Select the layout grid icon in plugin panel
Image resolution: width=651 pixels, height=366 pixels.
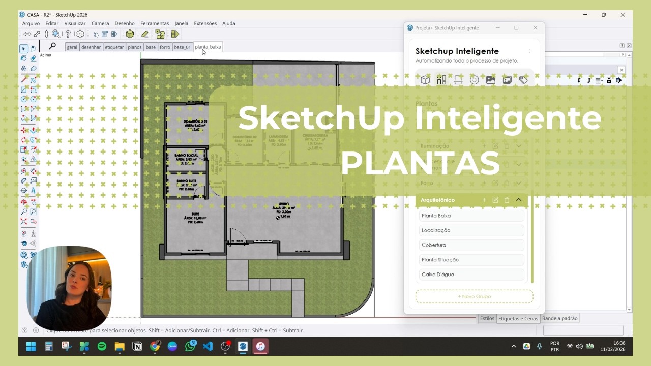click(x=441, y=80)
